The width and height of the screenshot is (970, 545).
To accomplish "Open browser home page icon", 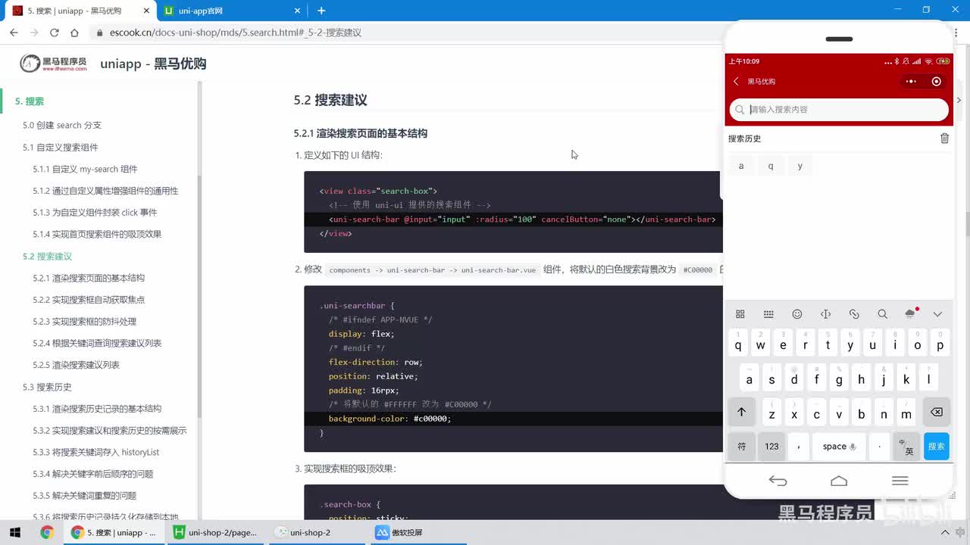I will [x=74, y=33].
